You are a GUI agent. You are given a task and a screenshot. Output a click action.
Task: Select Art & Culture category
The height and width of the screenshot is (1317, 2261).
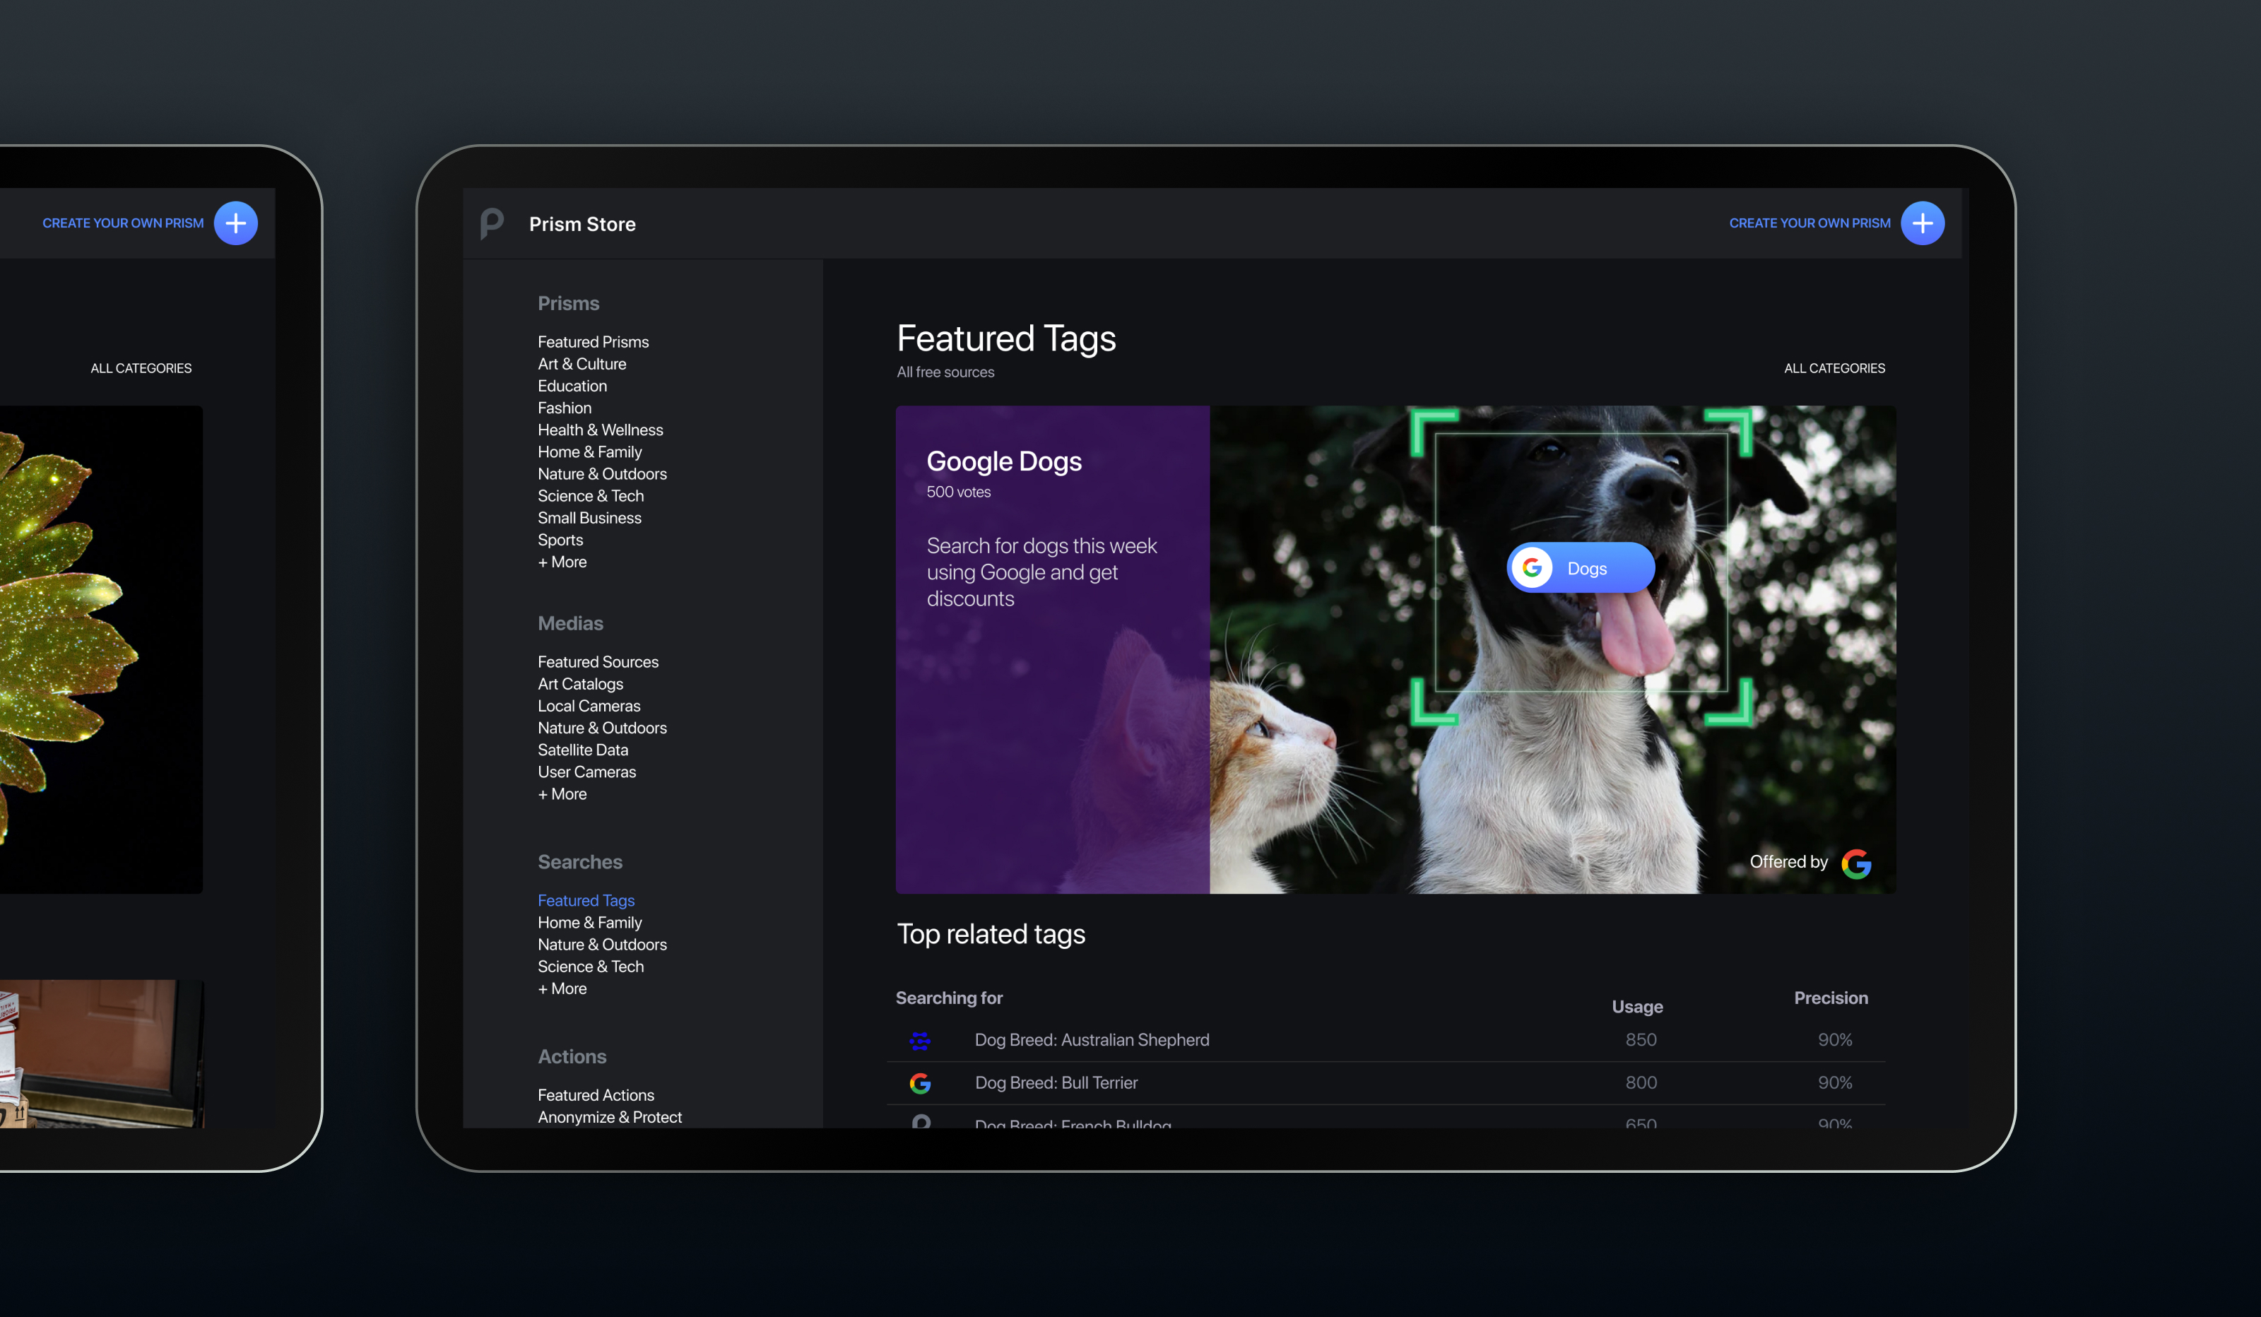pyautogui.click(x=582, y=365)
